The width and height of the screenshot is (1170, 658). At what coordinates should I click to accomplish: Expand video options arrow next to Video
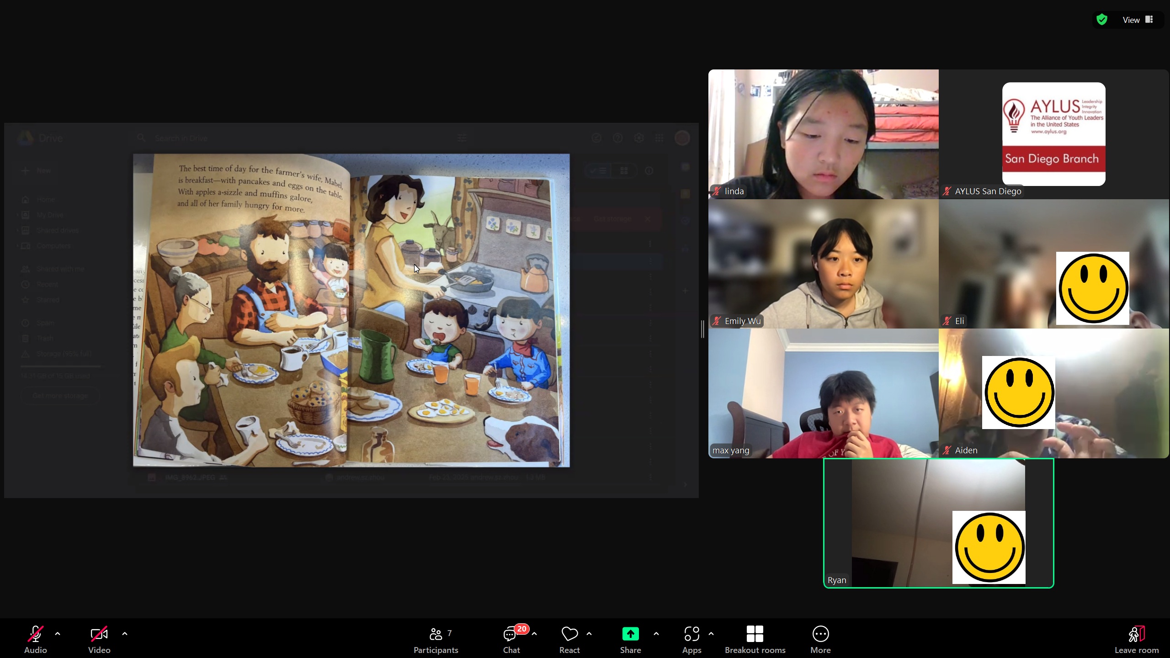click(x=125, y=634)
